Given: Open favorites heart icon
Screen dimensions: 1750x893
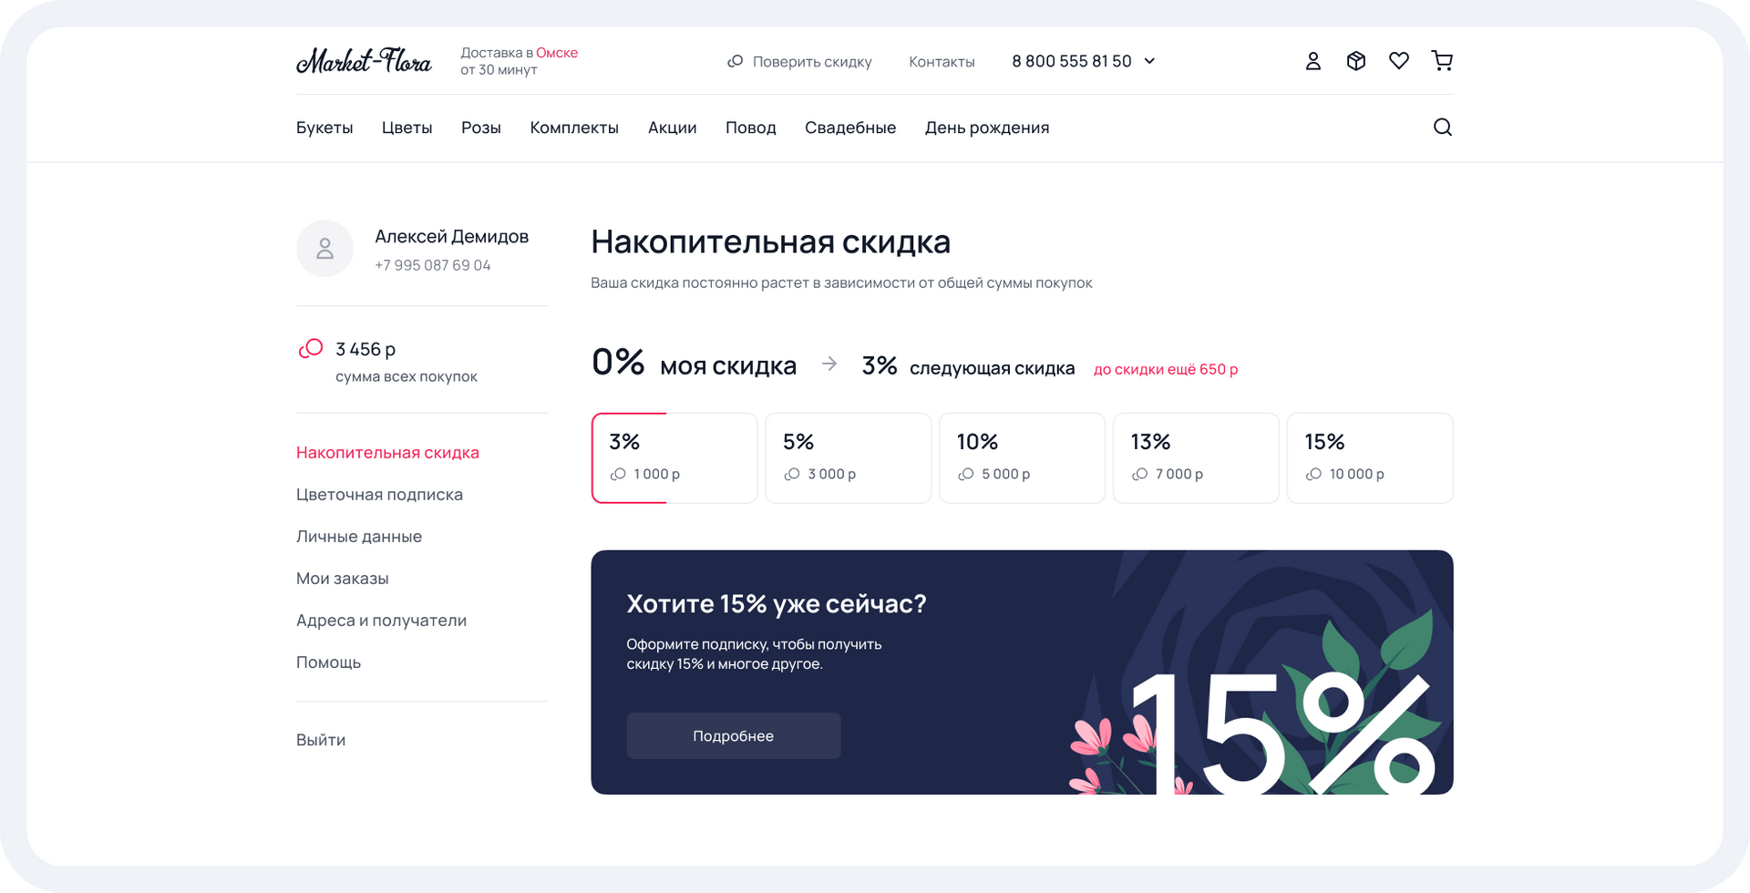Looking at the screenshot, I should coord(1398,61).
